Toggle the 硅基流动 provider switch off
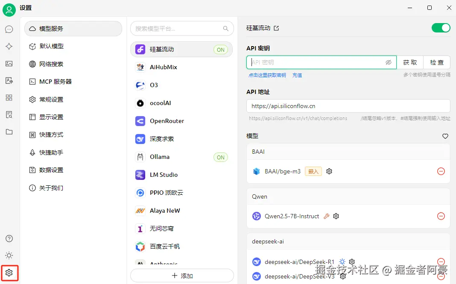Viewport: 456px width, 284px height. click(441, 28)
